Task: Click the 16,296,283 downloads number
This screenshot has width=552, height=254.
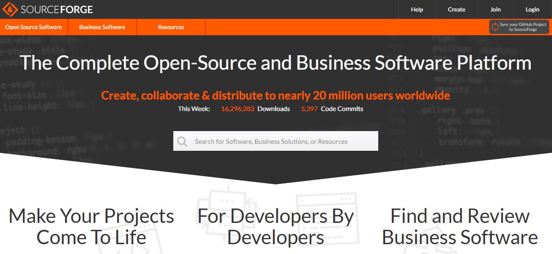Action: click(x=238, y=109)
